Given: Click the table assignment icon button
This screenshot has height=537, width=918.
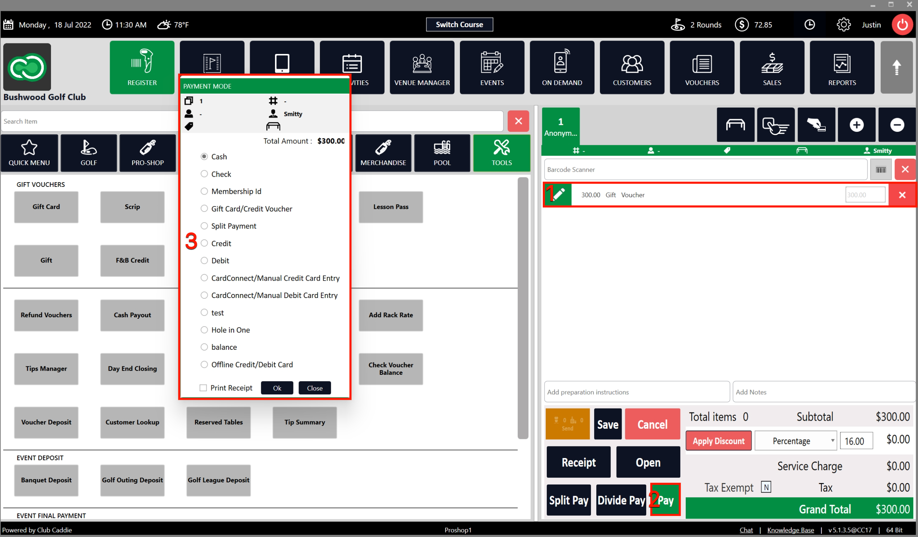Looking at the screenshot, I should 735,125.
